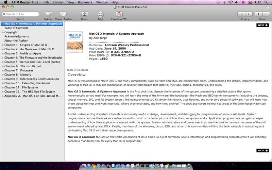Click the 'By Amit Singh' author text

coord(98,38)
